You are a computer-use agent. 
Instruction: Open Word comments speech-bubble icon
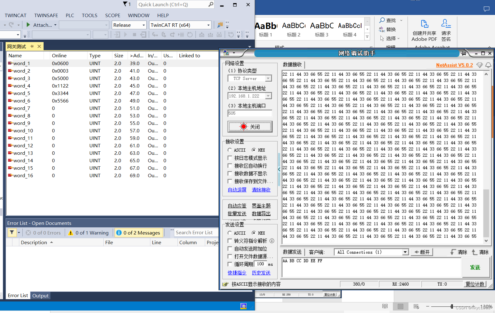tap(487, 9)
